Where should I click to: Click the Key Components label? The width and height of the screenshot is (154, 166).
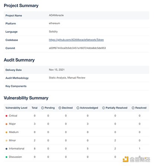point(16,86)
